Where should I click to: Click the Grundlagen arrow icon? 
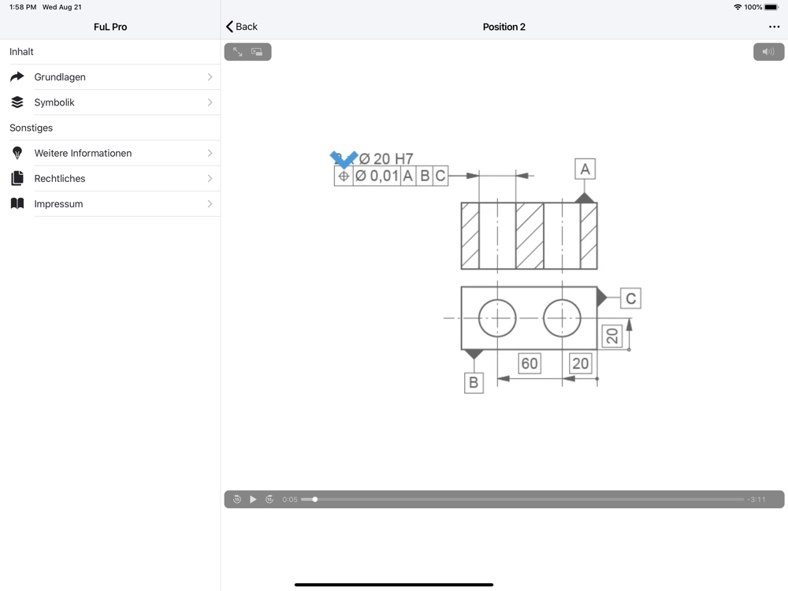(x=17, y=76)
